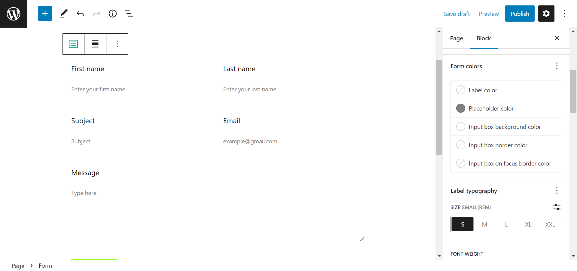Open the Placeholder color swatch
This screenshot has width=577, height=271.
pyautogui.click(x=461, y=108)
